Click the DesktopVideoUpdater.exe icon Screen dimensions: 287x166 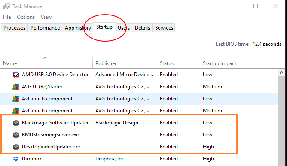pyautogui.click(x=16, y=147)
